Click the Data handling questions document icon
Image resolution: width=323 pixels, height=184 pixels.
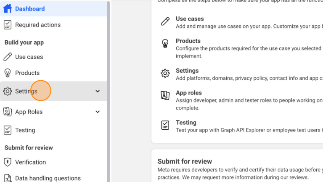point(8,178)
